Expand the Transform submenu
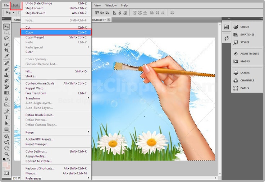The width and height of the screenshot is (265, 182). [56, 98]
